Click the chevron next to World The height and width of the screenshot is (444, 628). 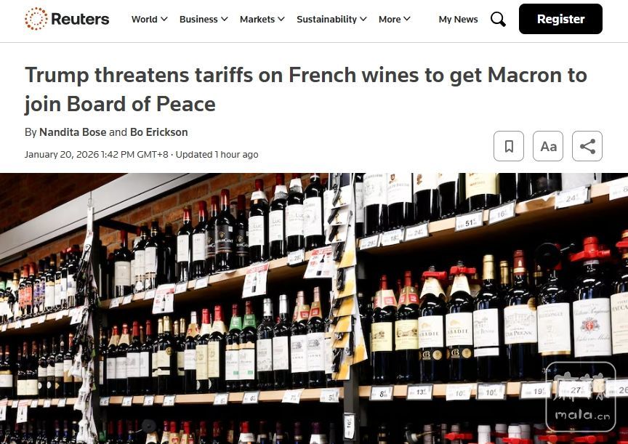click(x=164, y=19)
